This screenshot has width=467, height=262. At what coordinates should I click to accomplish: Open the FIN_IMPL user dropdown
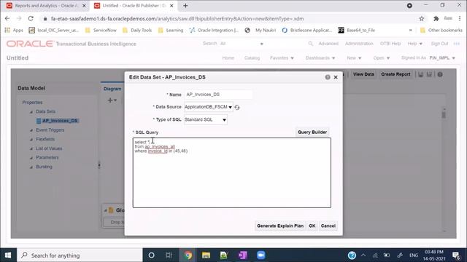coord(442,58)
